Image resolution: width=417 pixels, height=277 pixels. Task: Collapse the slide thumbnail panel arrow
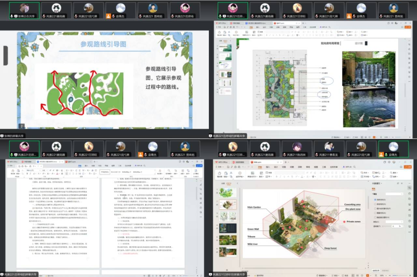[237, 183]
